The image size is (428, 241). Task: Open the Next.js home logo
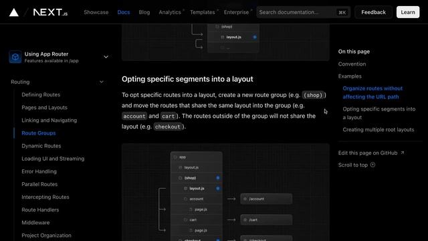tap(50, 12)
